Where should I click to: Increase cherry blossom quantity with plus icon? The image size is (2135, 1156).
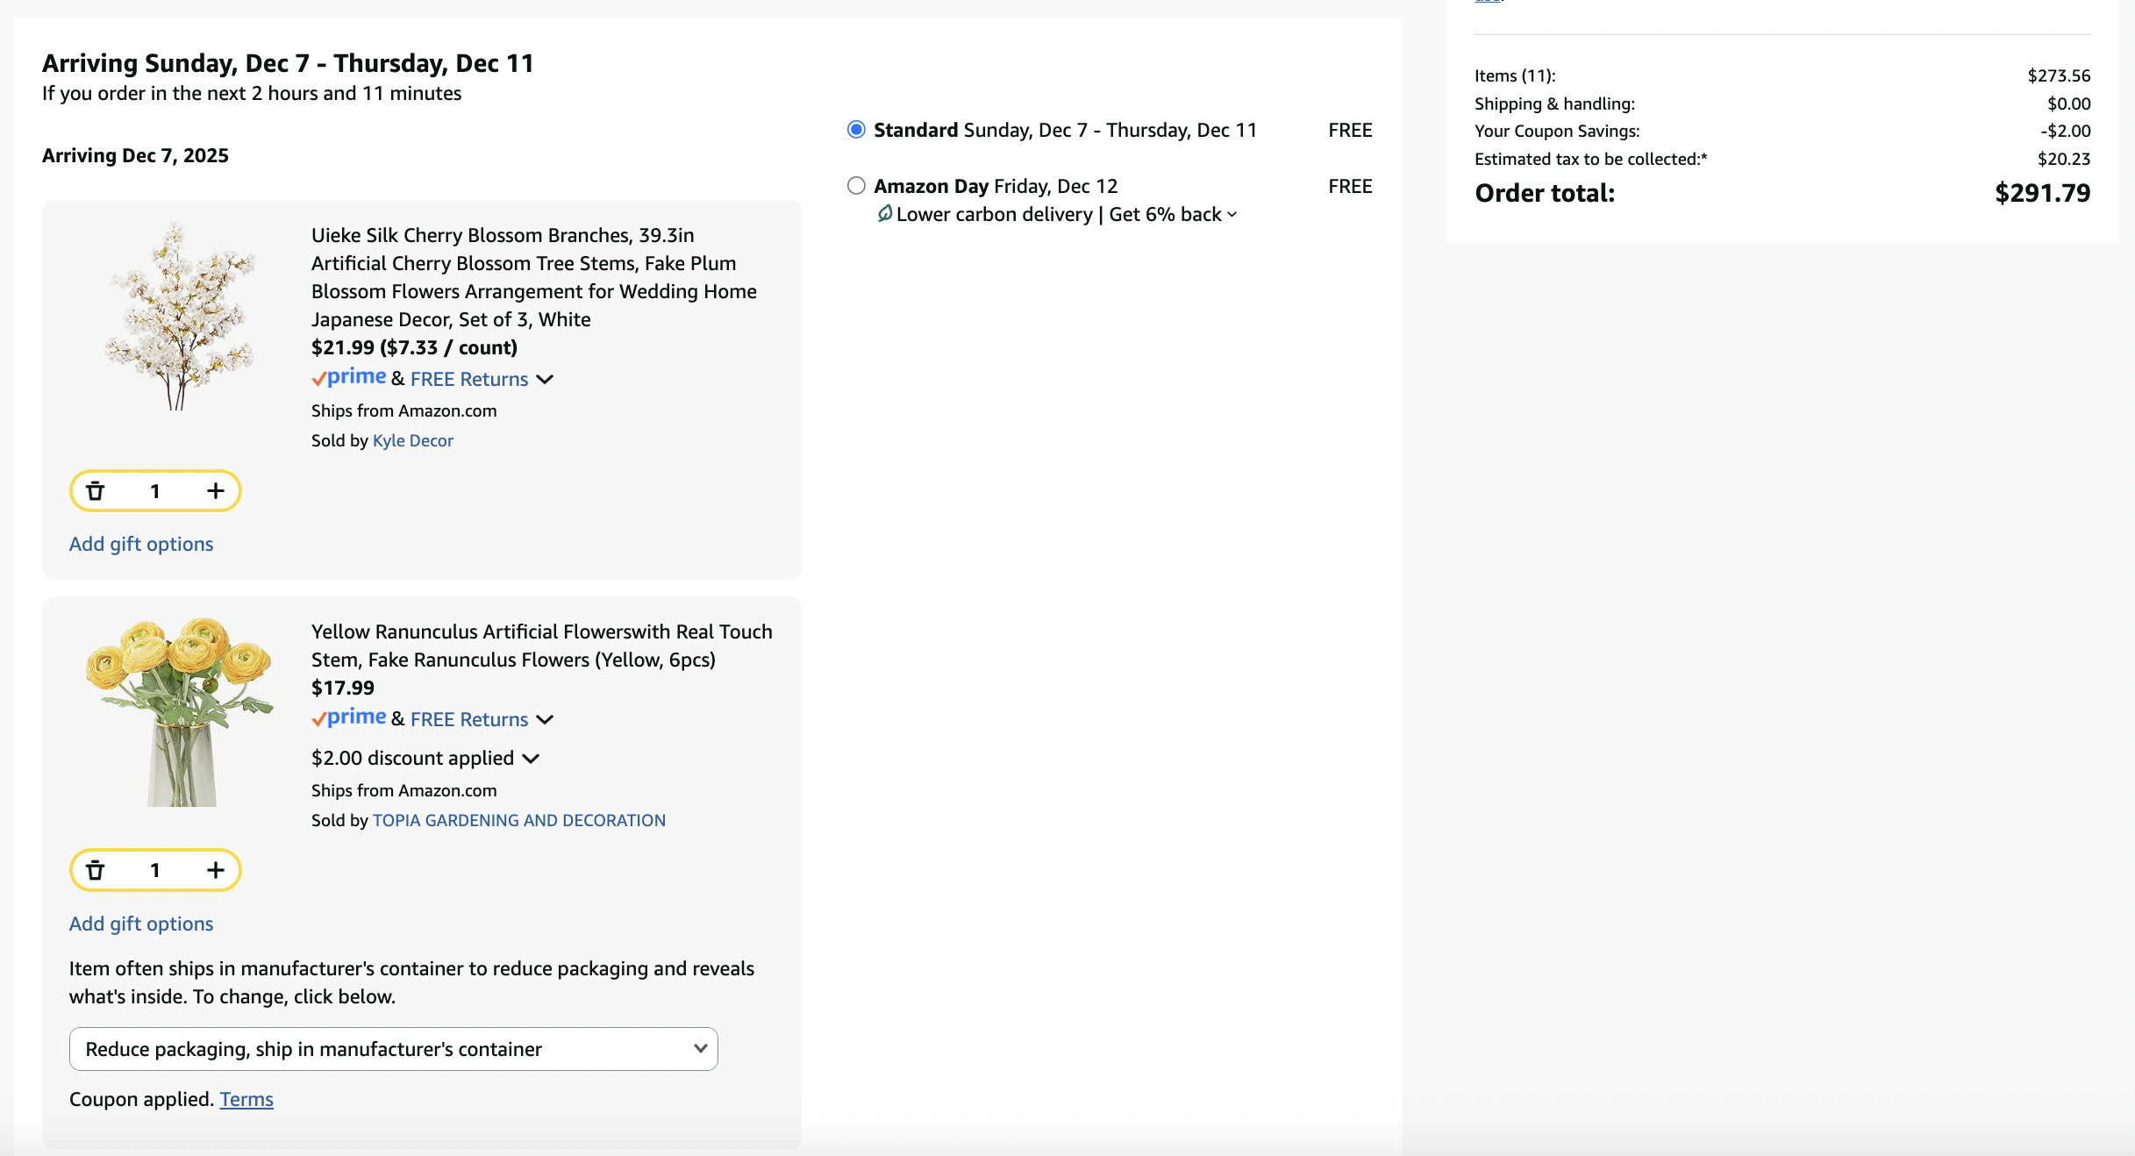pyautogui.click(x=215, y=491)
